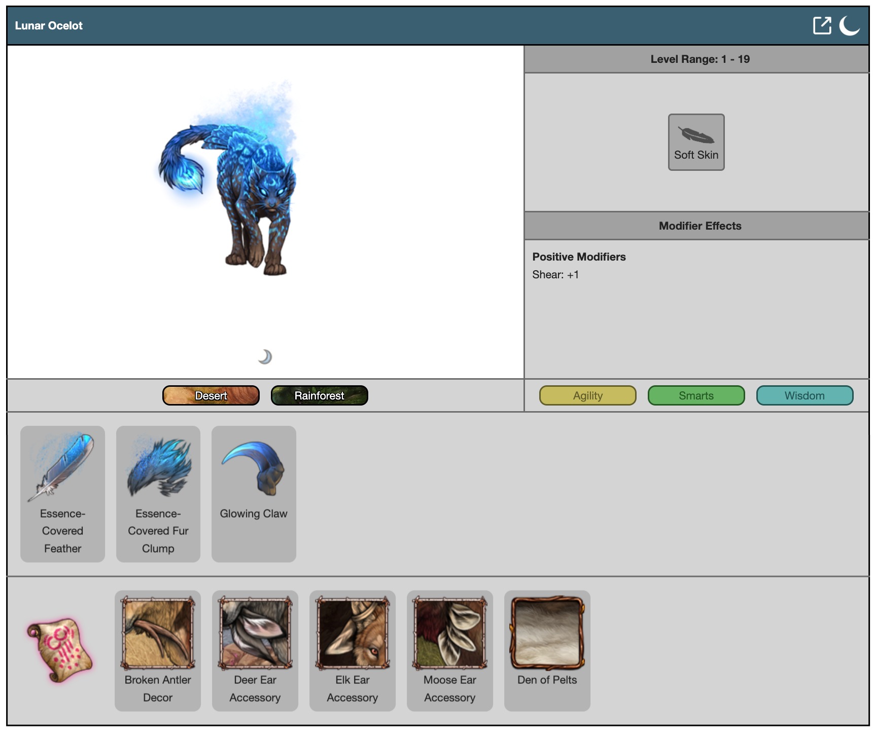Click the pink recipe scroll icon
This screenshot has height=732, width=874.
[x=60, y=649]
